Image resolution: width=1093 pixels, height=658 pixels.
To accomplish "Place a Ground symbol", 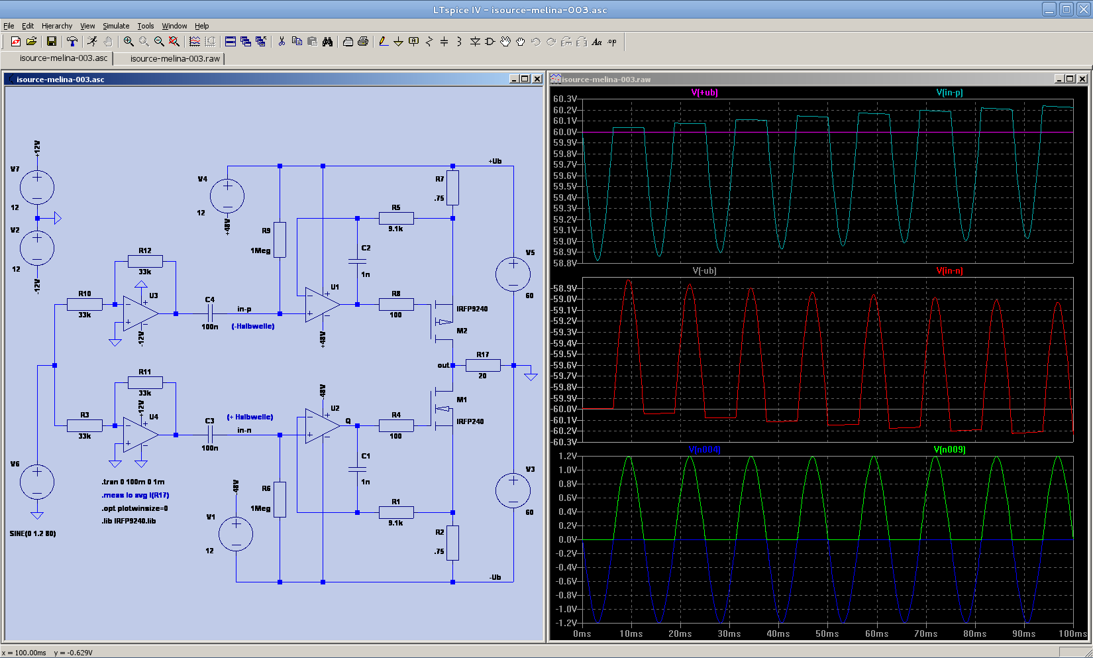I will pos(399,42).
